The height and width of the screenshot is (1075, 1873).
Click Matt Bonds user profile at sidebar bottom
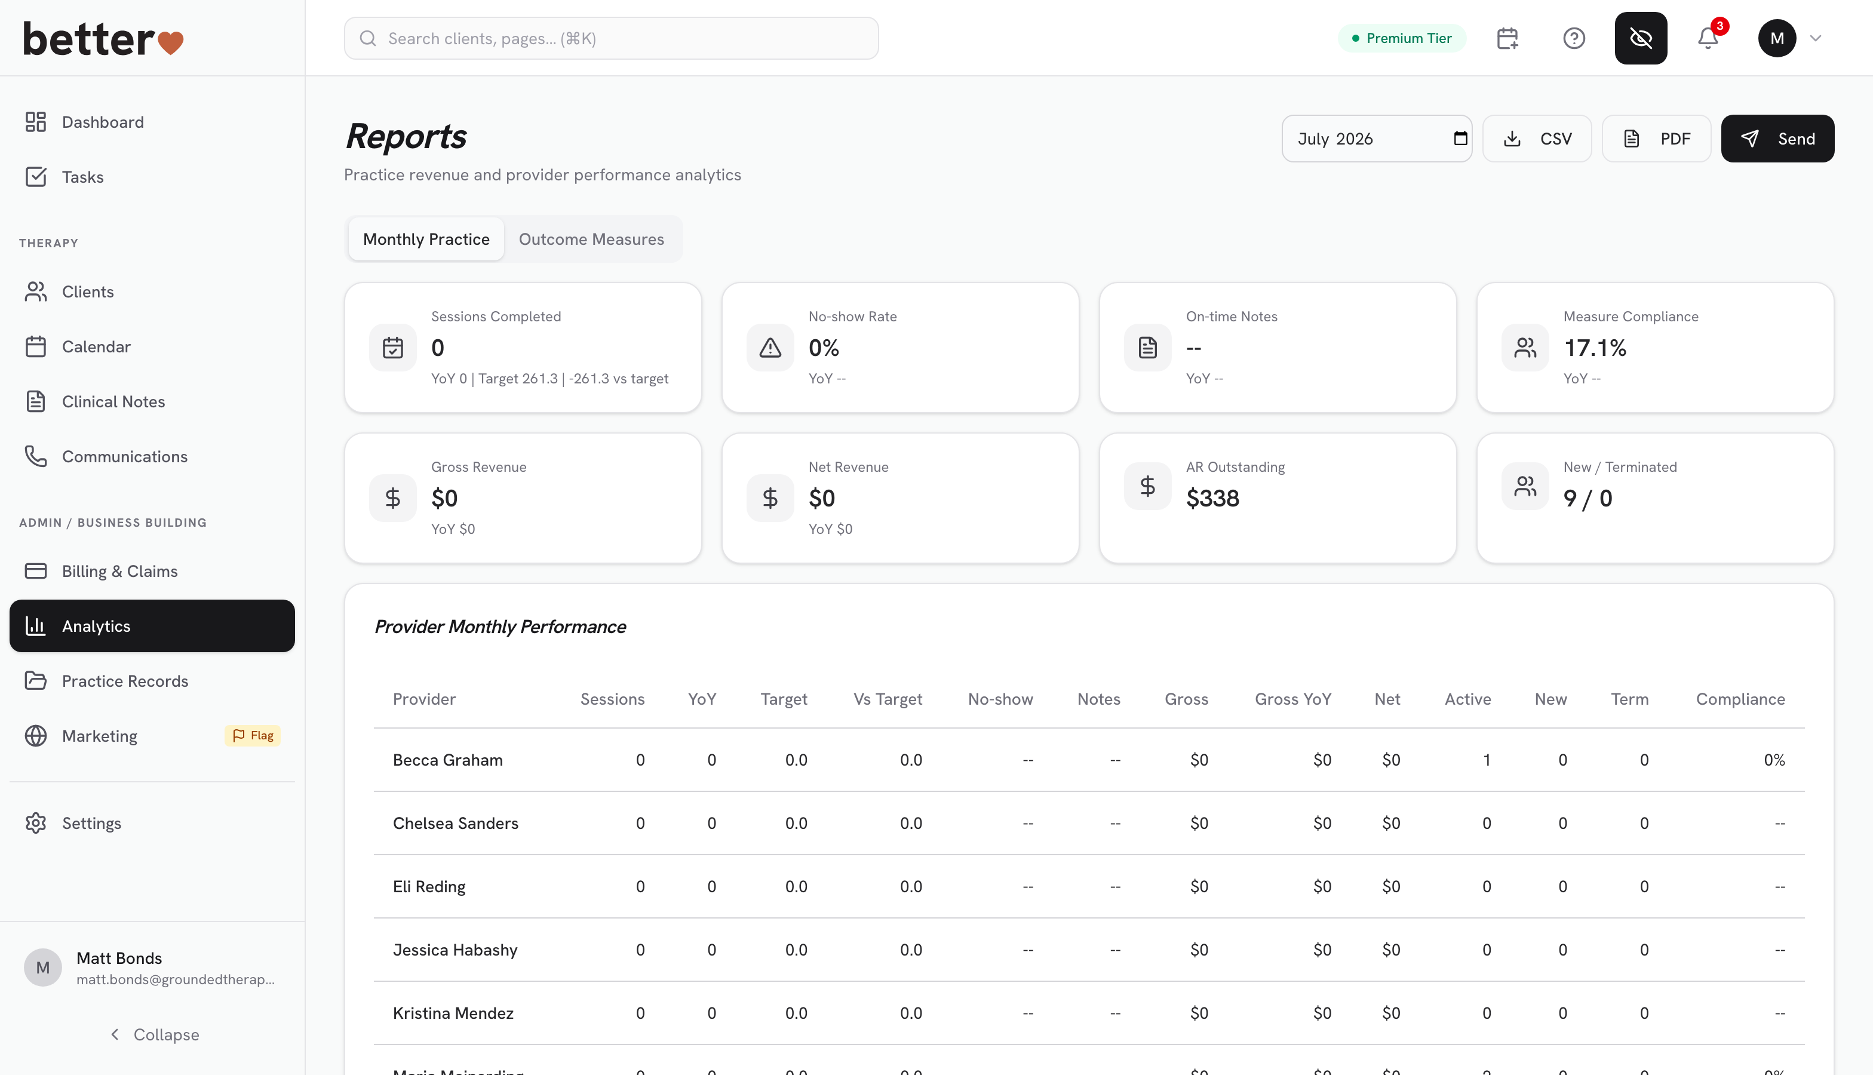(152, 968)
